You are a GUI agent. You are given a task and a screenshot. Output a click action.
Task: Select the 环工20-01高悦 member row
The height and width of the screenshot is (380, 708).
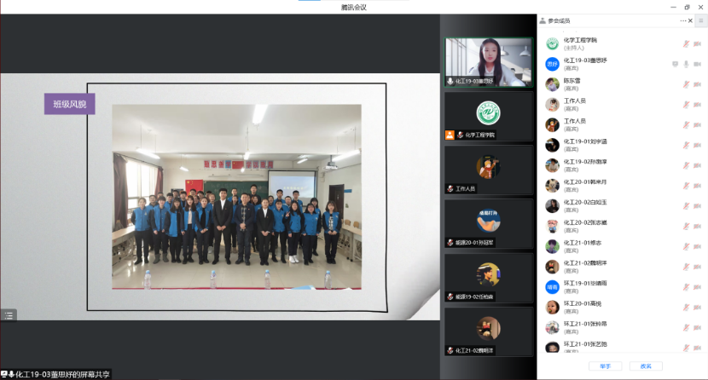(x=622, y=308)
